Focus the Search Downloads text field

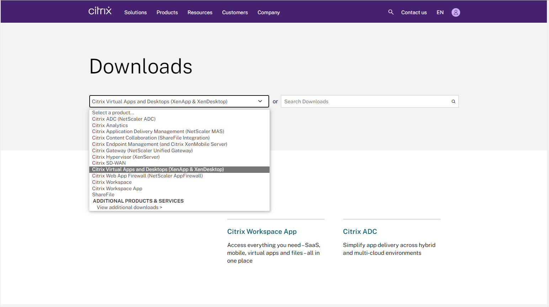click(x=364, y=102)
